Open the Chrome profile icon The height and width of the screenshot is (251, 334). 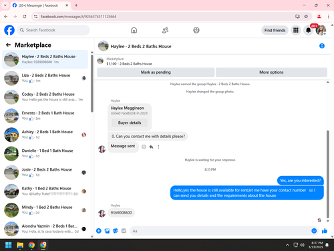click(319, 17)
